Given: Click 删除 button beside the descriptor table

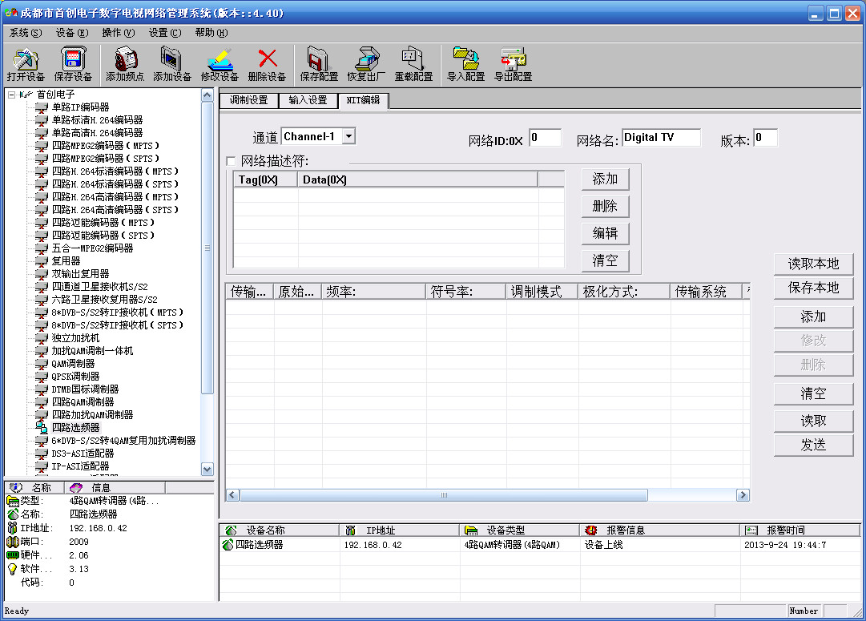Looking at the screenshot, I should coord(606,206).
